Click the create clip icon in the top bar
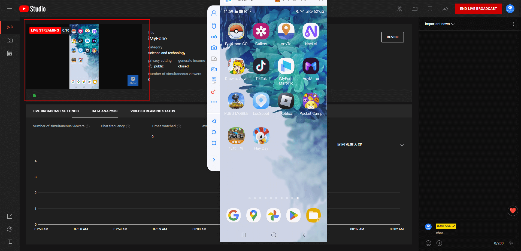 coord(415,9)
